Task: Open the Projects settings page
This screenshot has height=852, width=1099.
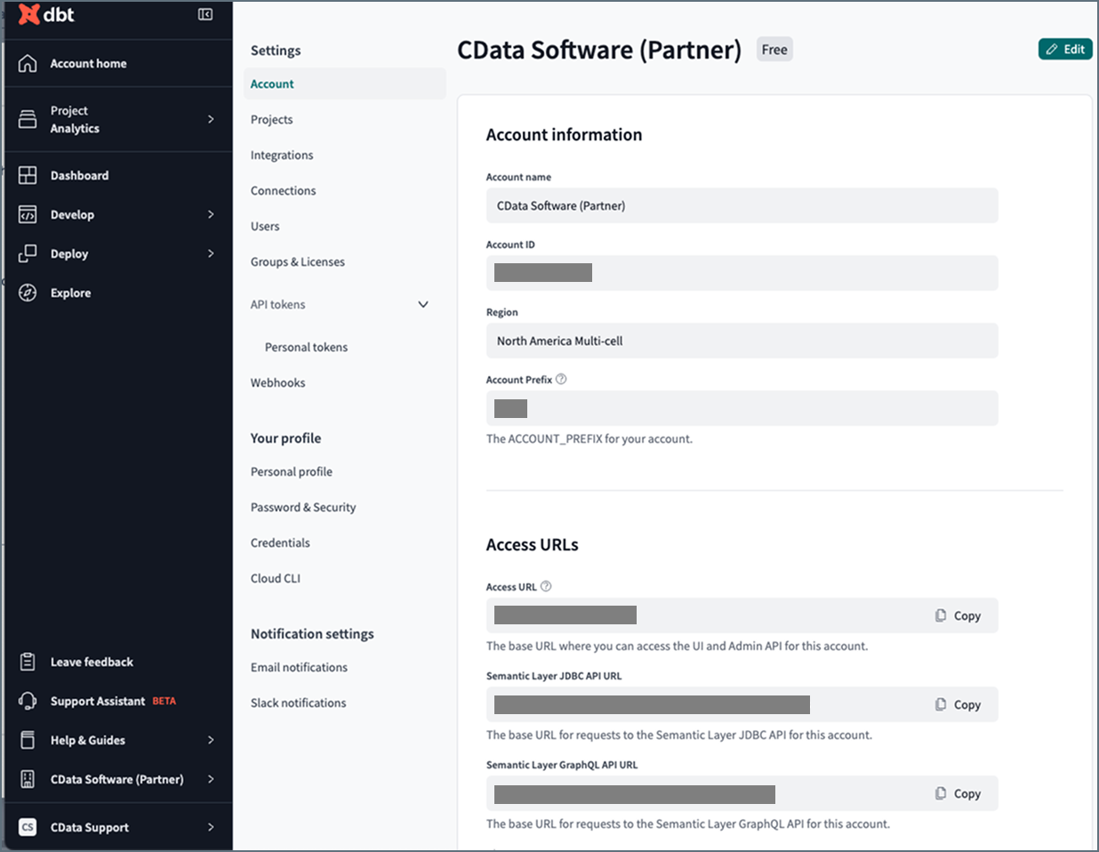Action: click(x=271, y=119)
